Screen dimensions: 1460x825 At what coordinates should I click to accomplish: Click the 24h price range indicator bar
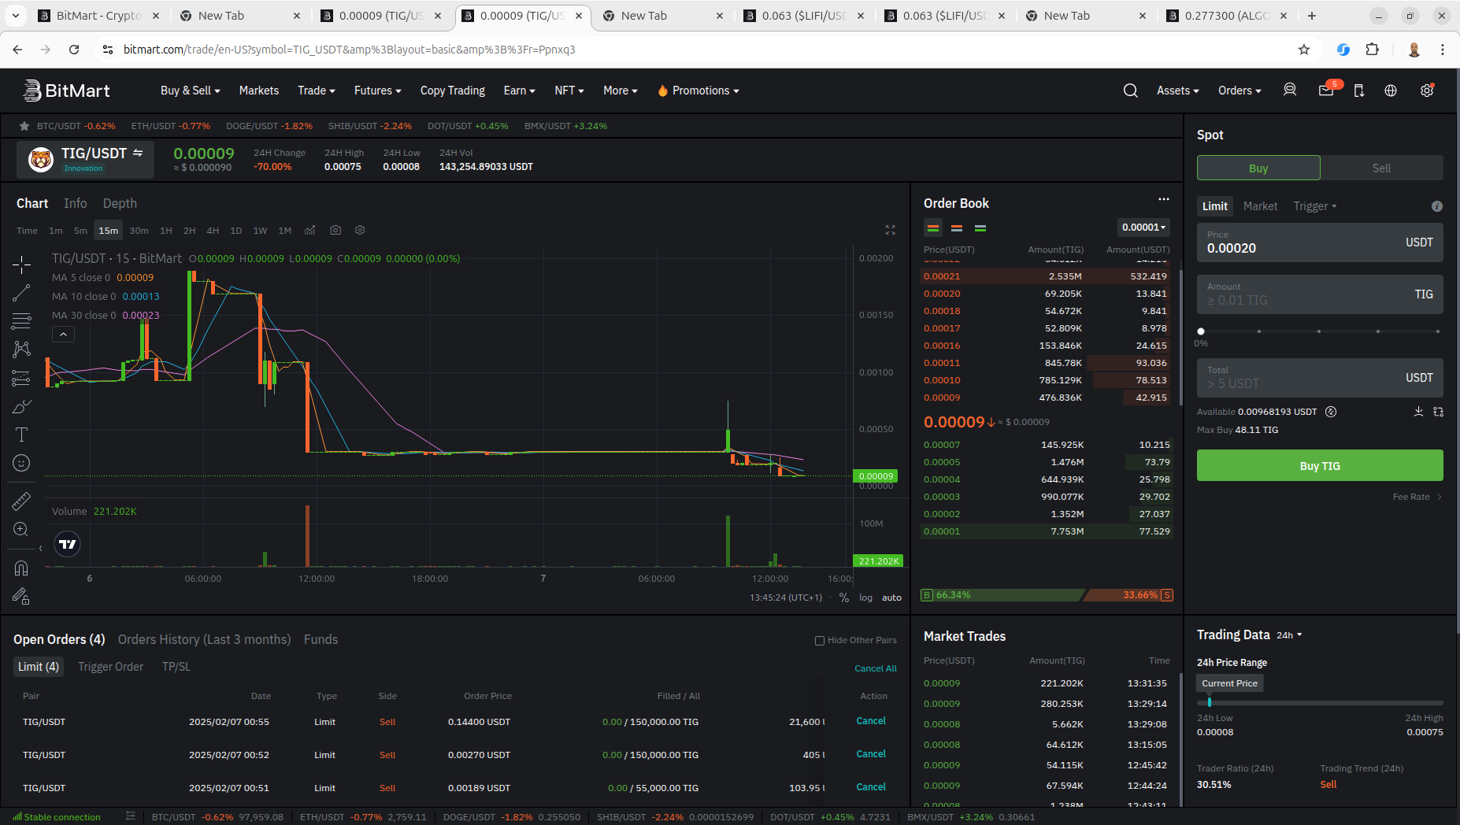point(1320,702)
